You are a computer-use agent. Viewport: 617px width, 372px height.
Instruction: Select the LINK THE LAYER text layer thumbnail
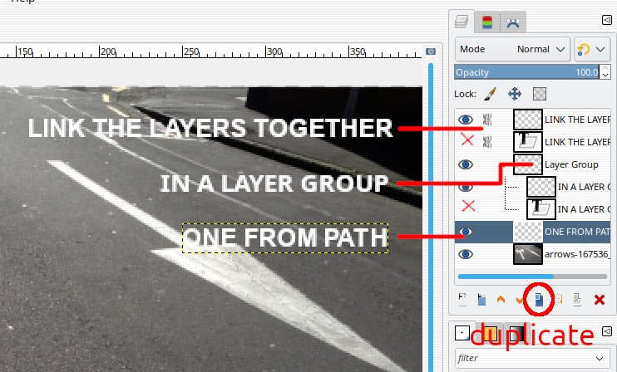528,142
